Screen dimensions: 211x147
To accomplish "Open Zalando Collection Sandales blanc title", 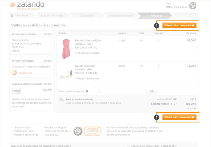I will coord(85,68).
